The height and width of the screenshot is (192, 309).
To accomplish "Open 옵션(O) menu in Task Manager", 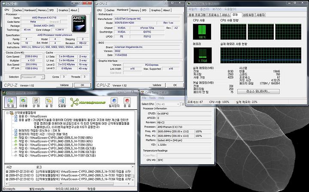I will click(205, 9).
